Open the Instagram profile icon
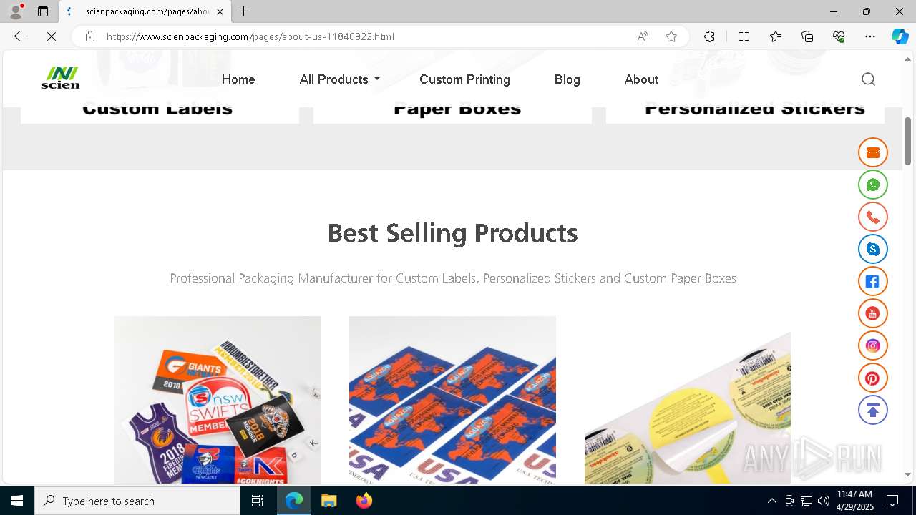The image size is (916, 515). (x=872, y=345)
